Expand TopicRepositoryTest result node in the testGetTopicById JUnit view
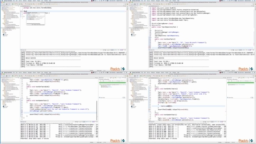256x144 pixels. [x=100, y=85]
